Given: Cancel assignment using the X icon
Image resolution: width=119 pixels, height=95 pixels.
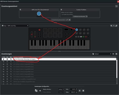Looking at the screenshot, I should coord(70,20).
